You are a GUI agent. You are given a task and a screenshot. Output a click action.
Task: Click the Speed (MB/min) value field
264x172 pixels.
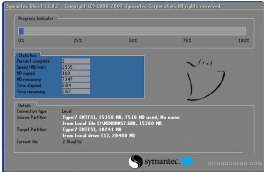click(x=76, y=67)
